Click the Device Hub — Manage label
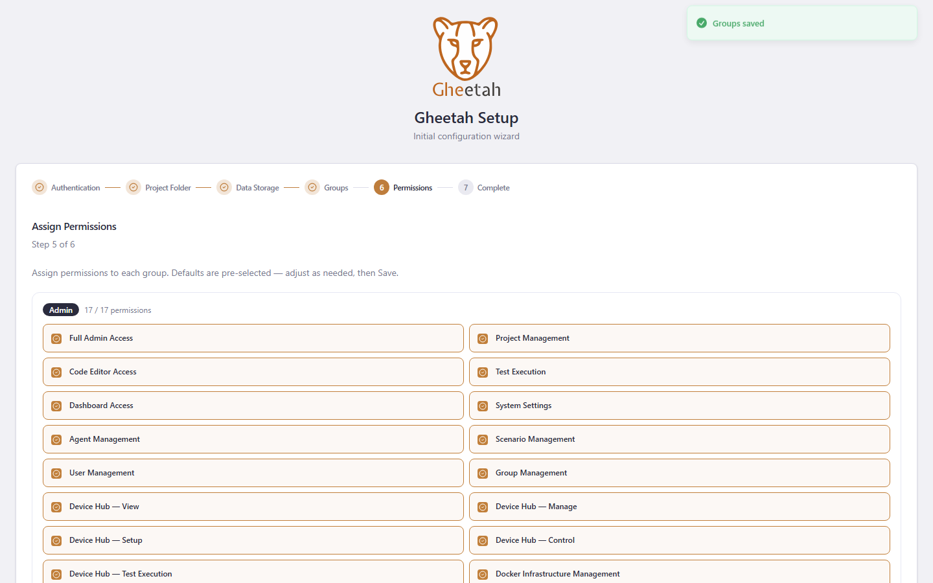The height and width of the screenshot is (583, 933). [x=536, y=507]
